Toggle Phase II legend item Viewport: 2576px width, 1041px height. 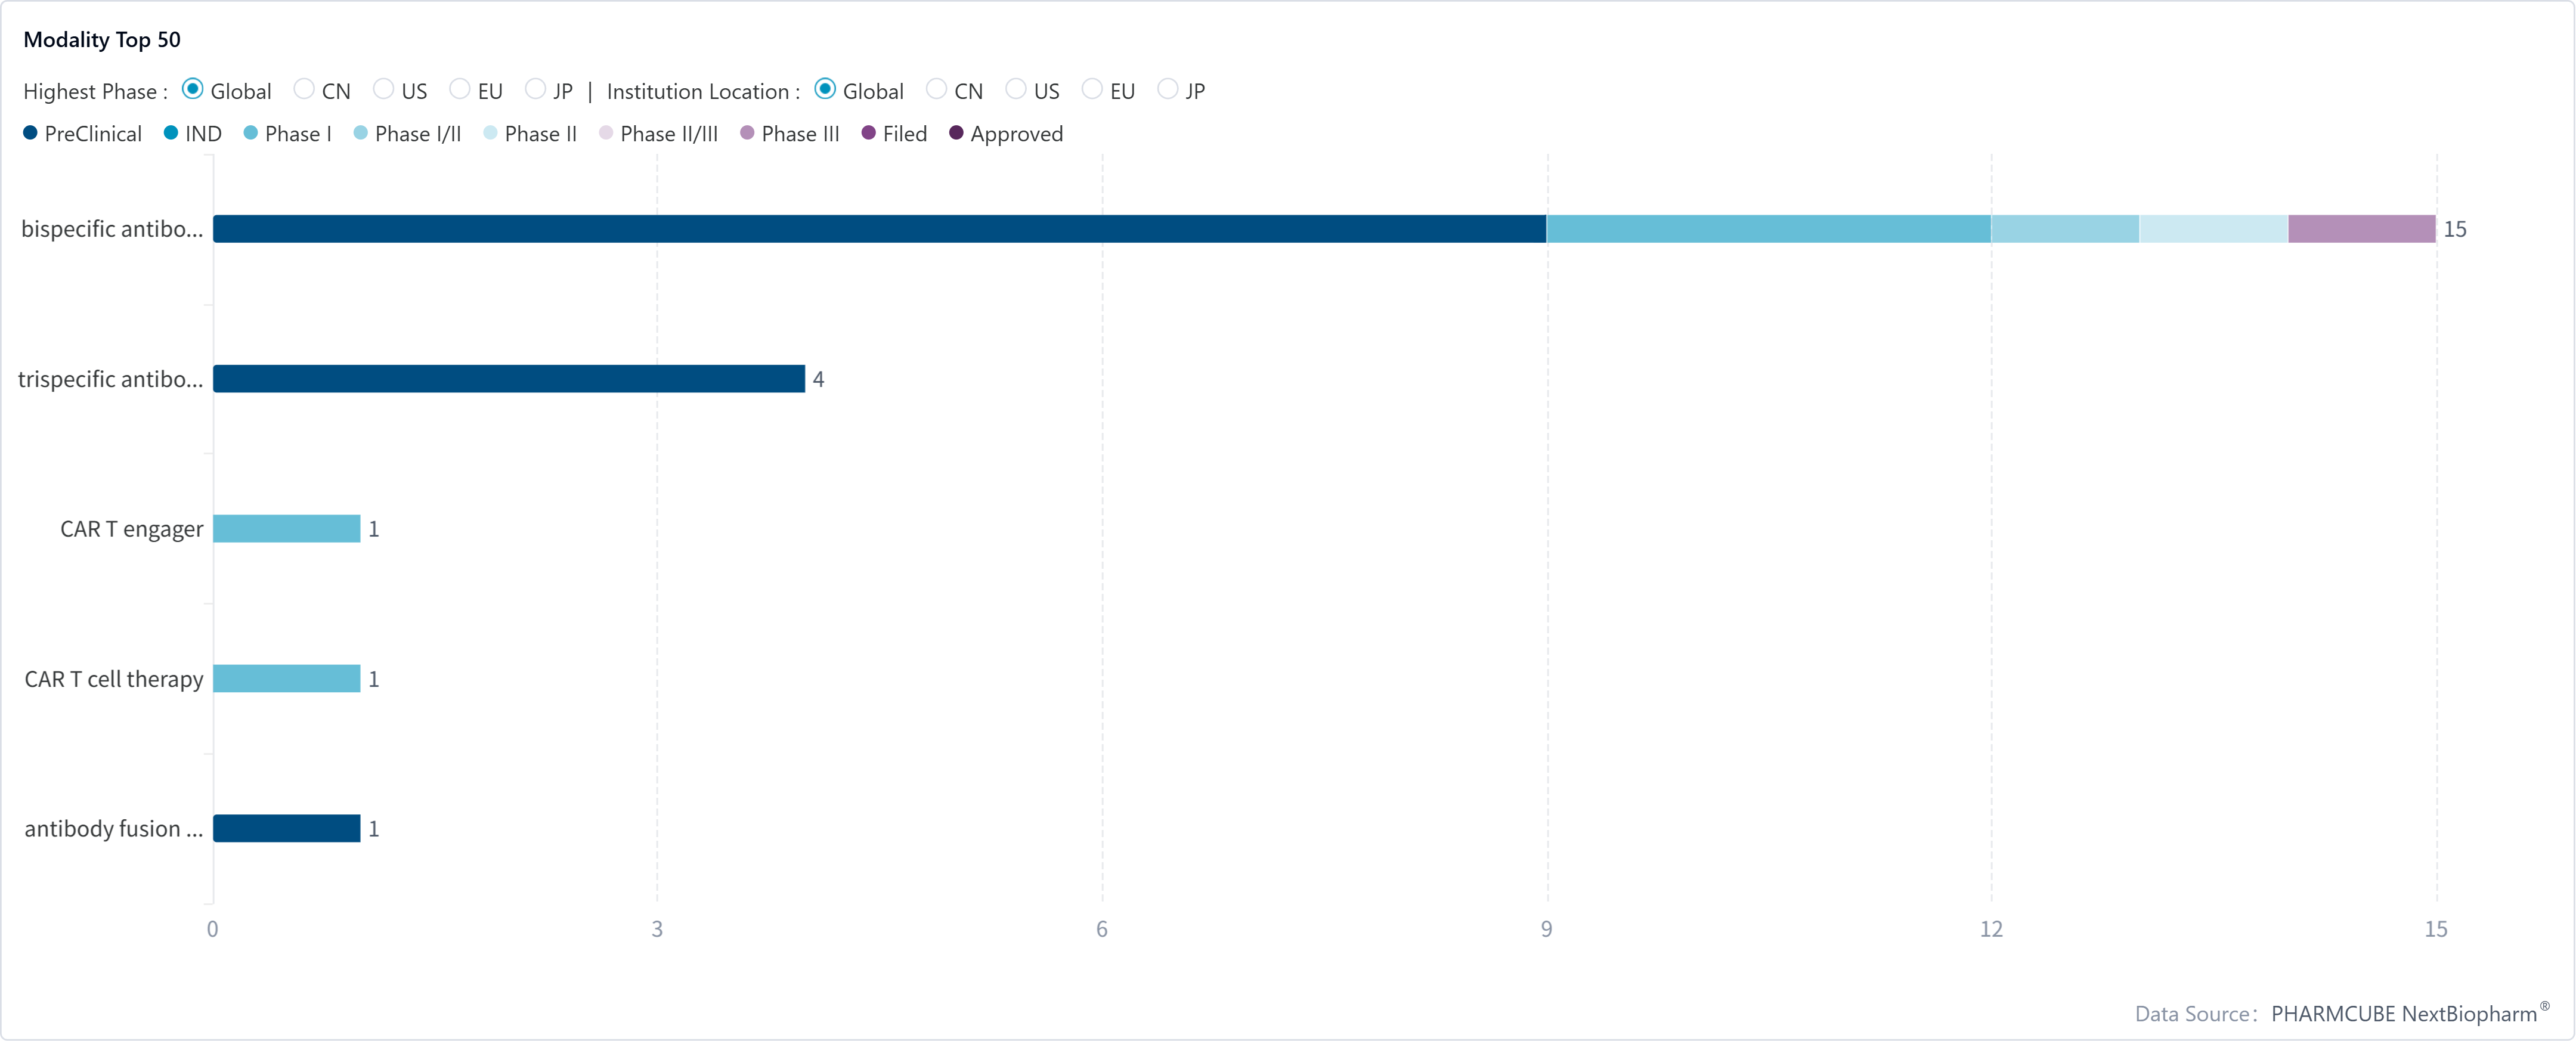point(491,133)
